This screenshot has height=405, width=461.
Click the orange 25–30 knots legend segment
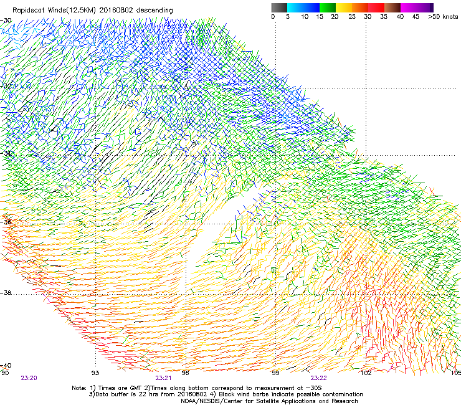tap(360, 7)
